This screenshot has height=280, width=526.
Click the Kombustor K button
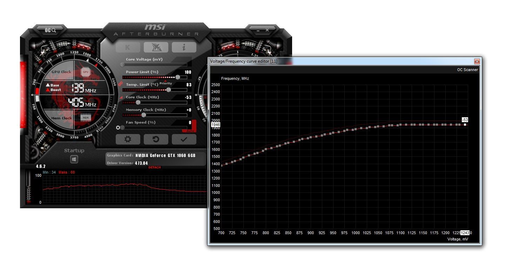[x=128, y=47]
